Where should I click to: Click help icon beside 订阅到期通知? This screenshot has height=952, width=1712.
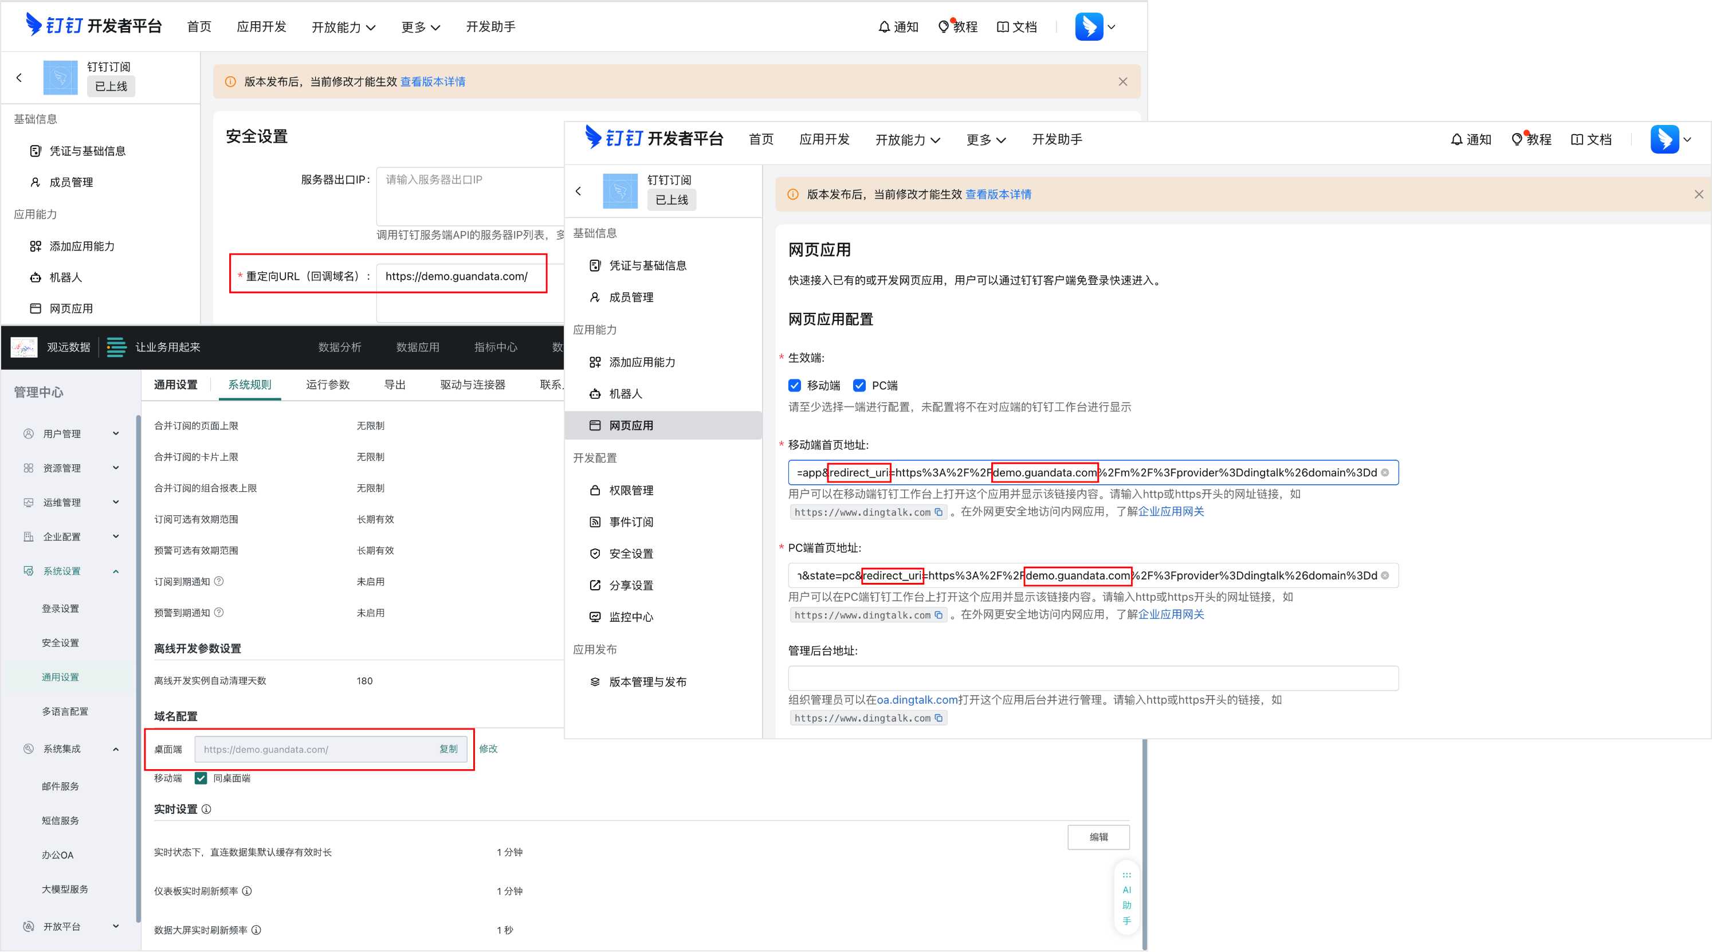click(219, 581)
